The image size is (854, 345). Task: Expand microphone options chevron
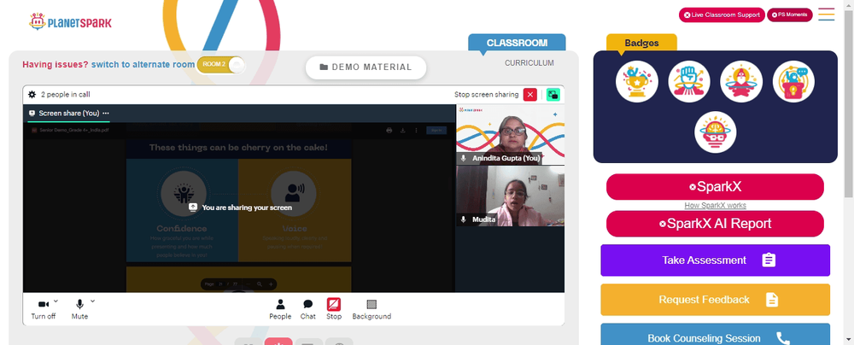[x=92, y=301]
